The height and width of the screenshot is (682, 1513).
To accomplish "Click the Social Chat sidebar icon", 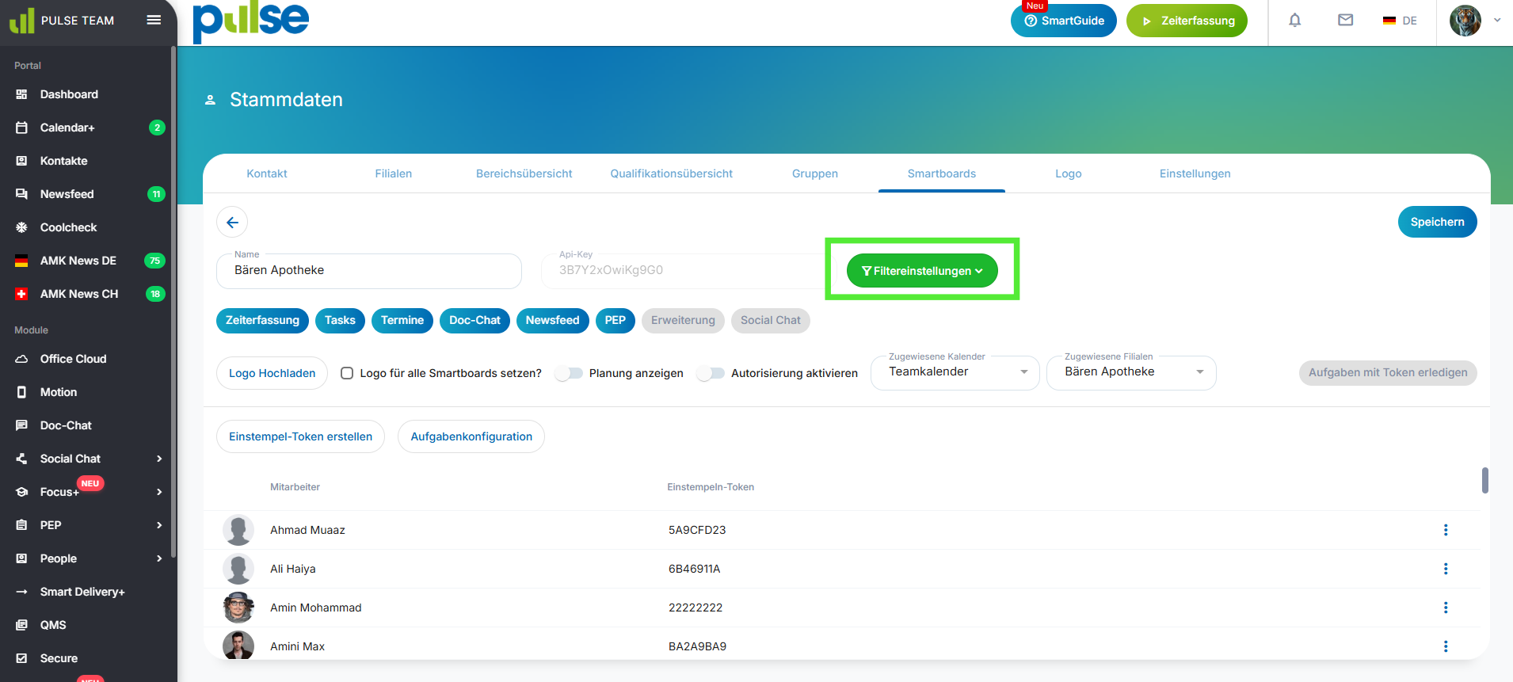I will 22,459.
